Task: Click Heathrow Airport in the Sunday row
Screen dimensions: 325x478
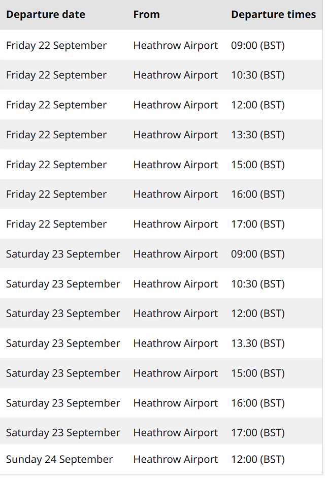Action: click(x=175, y=459)
